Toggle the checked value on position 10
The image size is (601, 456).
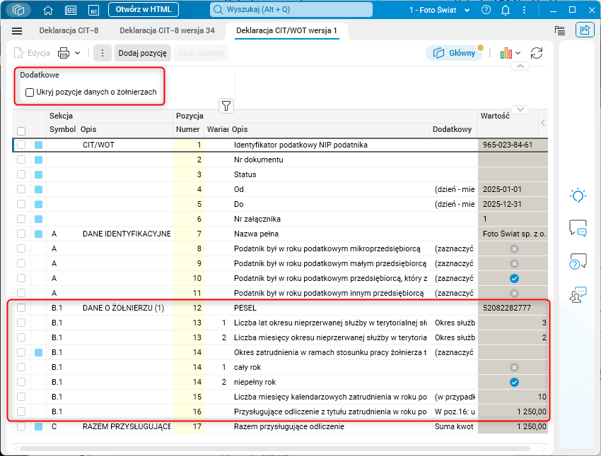(x=514, y=279)
